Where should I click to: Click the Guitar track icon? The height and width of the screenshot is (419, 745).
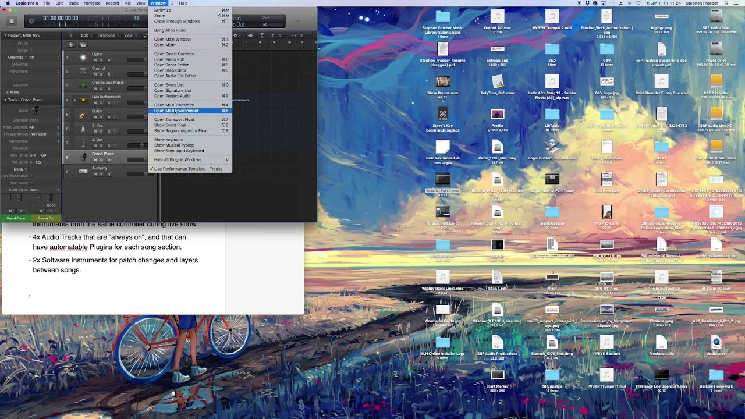82,115
